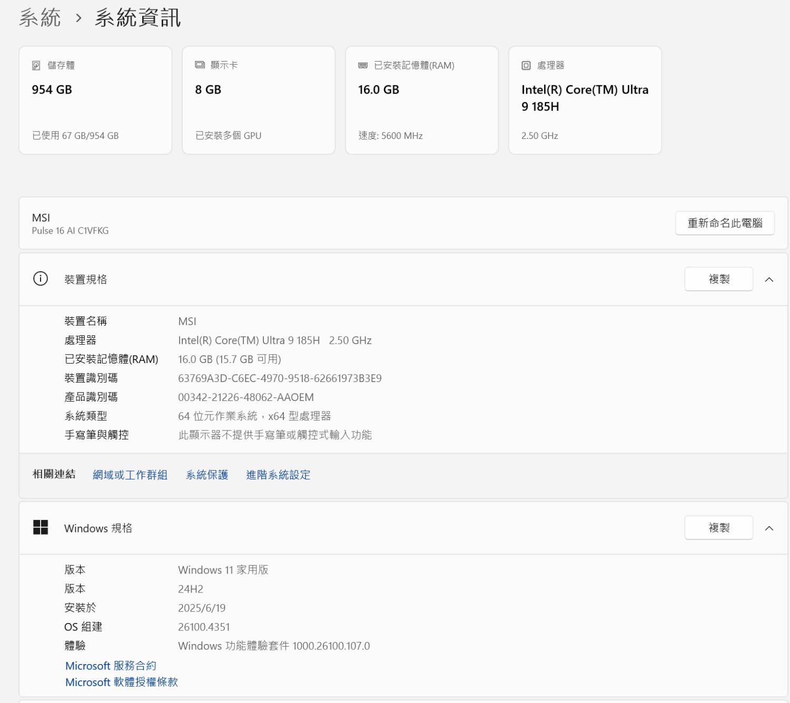Click OS 組建 label

(x=83, y=627)
